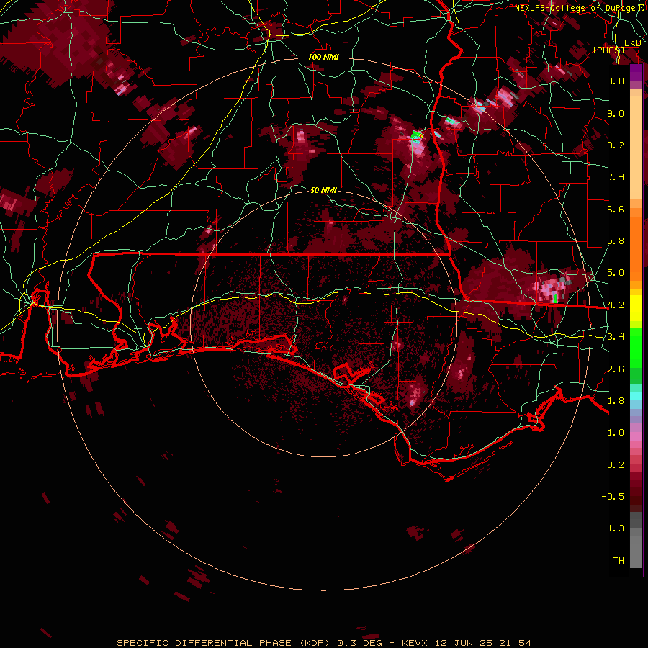Click the 1.0 legend value
The height and width of the screenshot is (648, 648).
point(616,433)
